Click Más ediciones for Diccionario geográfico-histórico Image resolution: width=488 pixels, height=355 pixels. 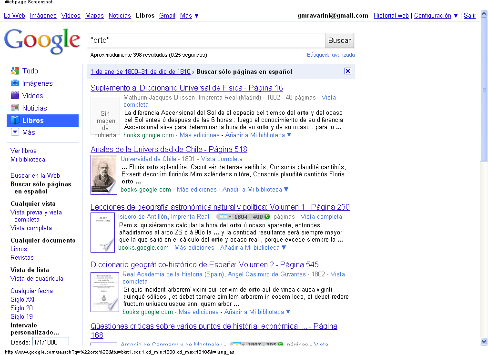pos(199,312)
